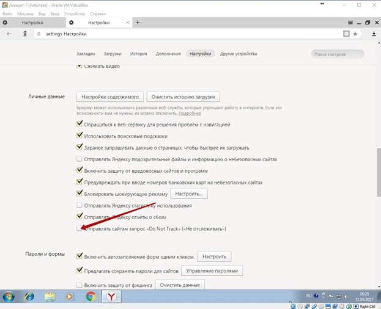
Task: Open VirtualBox Справка menu
Action: pyautogui.click(x=98, y=14)
